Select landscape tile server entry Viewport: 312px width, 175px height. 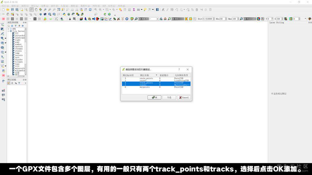coord(20,38)
